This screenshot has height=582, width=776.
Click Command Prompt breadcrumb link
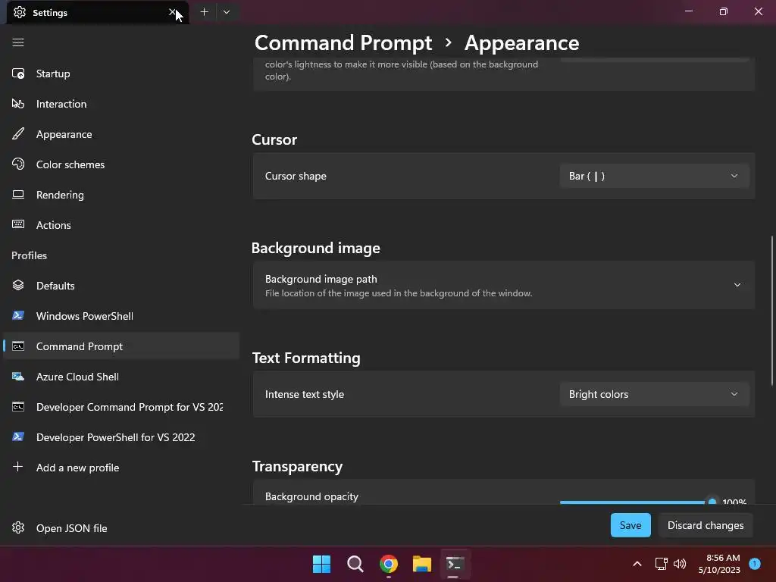pyautogui.click(x=343, y=43)
